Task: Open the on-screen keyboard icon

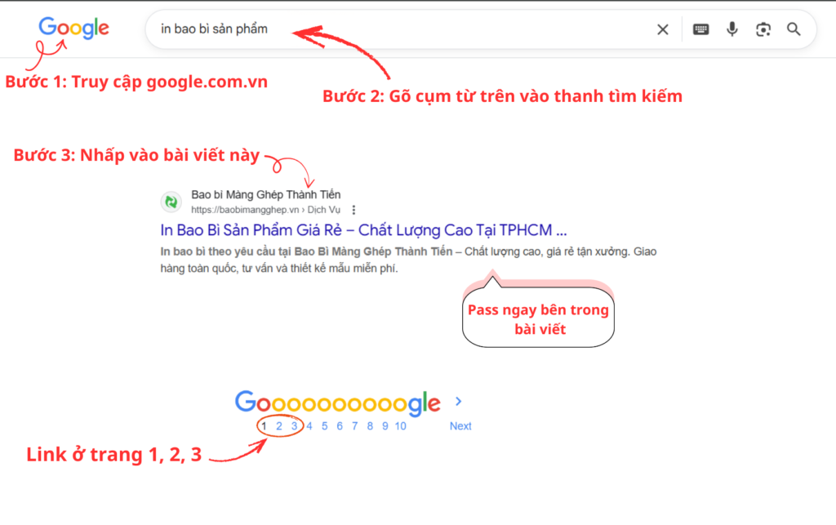Action: coord(700,29)
